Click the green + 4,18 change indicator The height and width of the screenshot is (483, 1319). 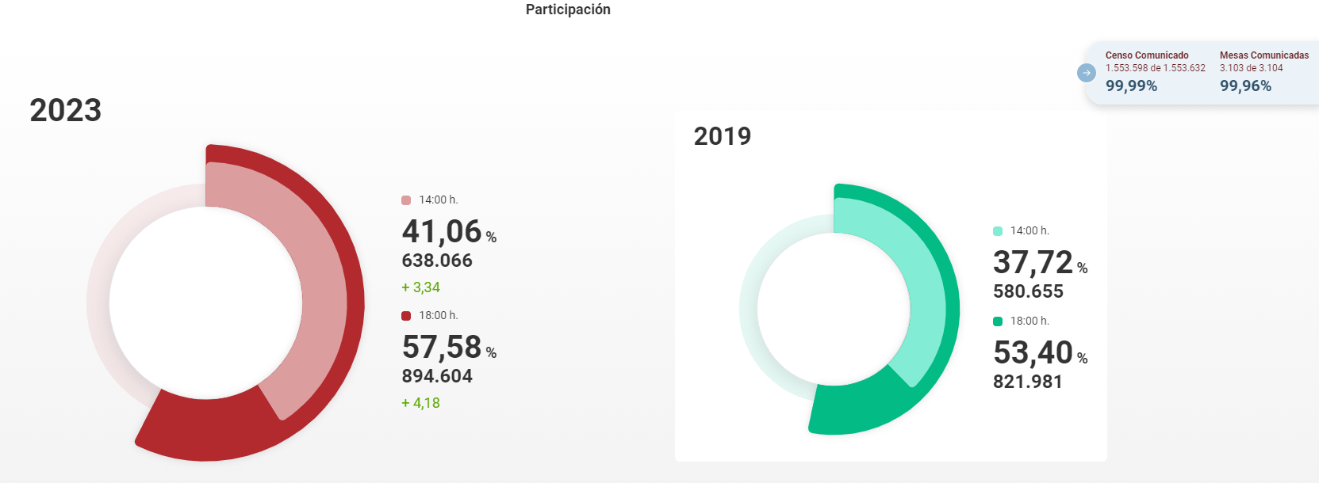[420, 403]
